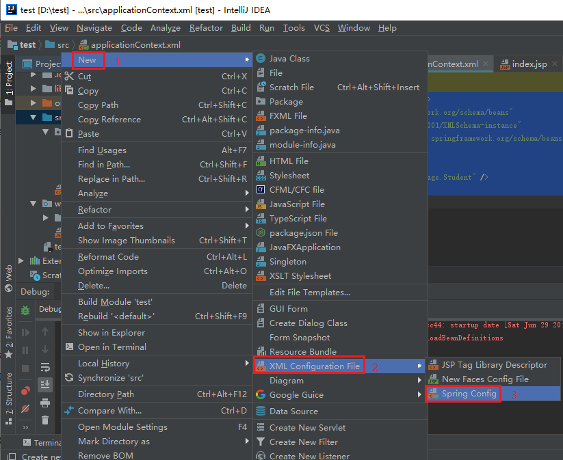The image size is (563, 460).
Task: Expand Mark Directory as submenu arrow
Action: tap(247, 441)
